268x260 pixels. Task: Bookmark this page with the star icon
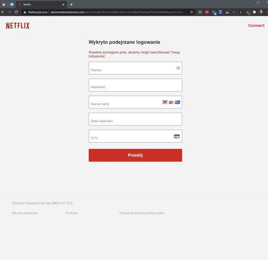pos(191,12)
